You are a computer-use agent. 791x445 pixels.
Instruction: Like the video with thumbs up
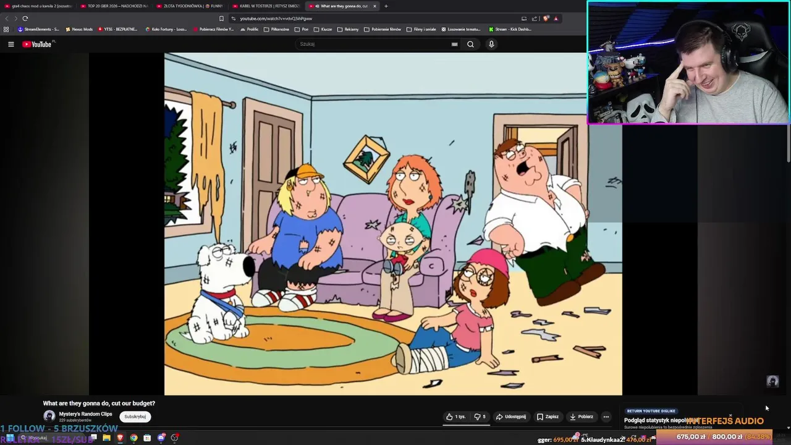[x=455, y=417]
